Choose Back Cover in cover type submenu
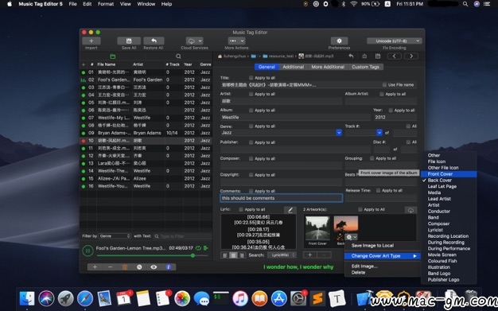The width and height of the screenshot is (498, 311). click(449, 180)
